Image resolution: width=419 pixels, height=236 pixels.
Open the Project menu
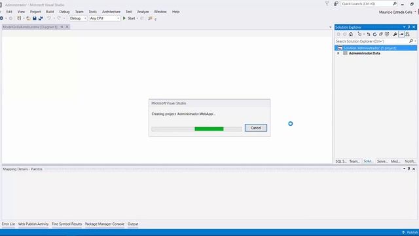pos(35,12)
